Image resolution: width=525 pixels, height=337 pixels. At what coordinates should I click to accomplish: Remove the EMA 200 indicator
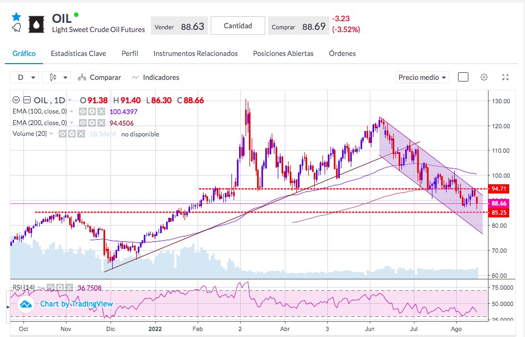101,123
